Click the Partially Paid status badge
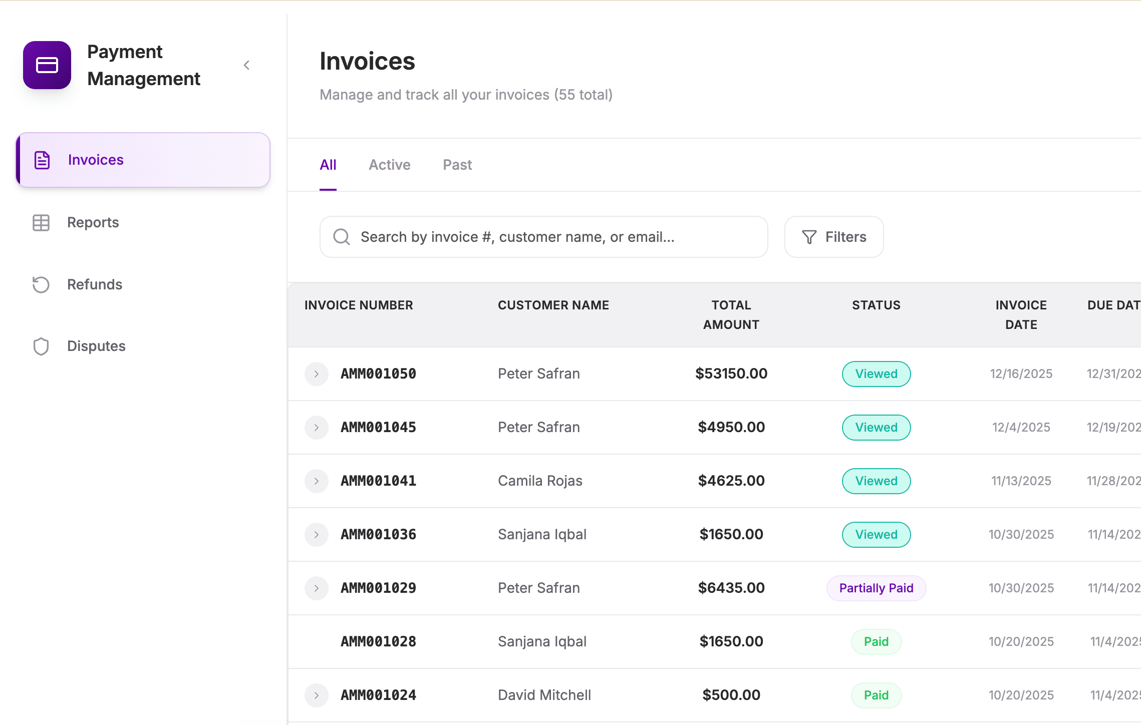Viewport: 1141px width, 725px height. click(x=876, y=588)
